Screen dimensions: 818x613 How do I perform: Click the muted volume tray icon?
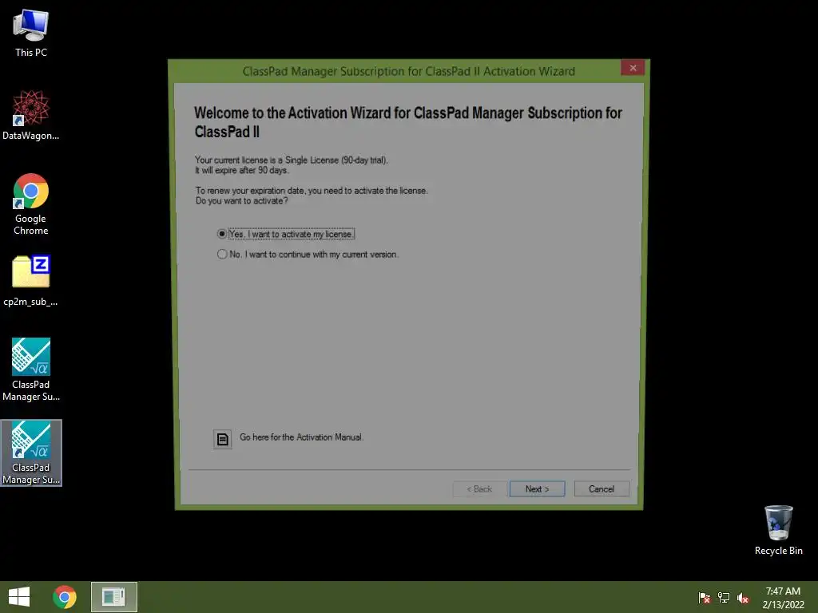coord(743,598)
